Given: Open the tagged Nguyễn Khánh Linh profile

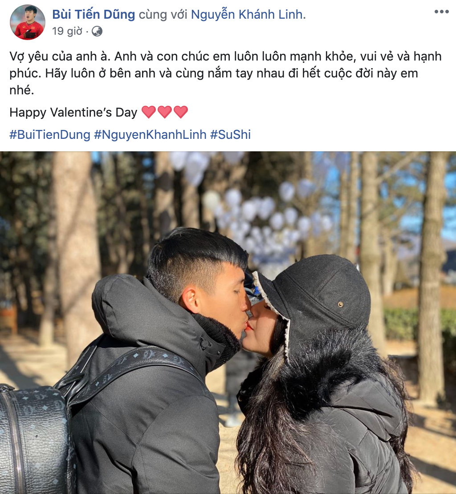Looking at the screenshot, I should tap(247, 15).
